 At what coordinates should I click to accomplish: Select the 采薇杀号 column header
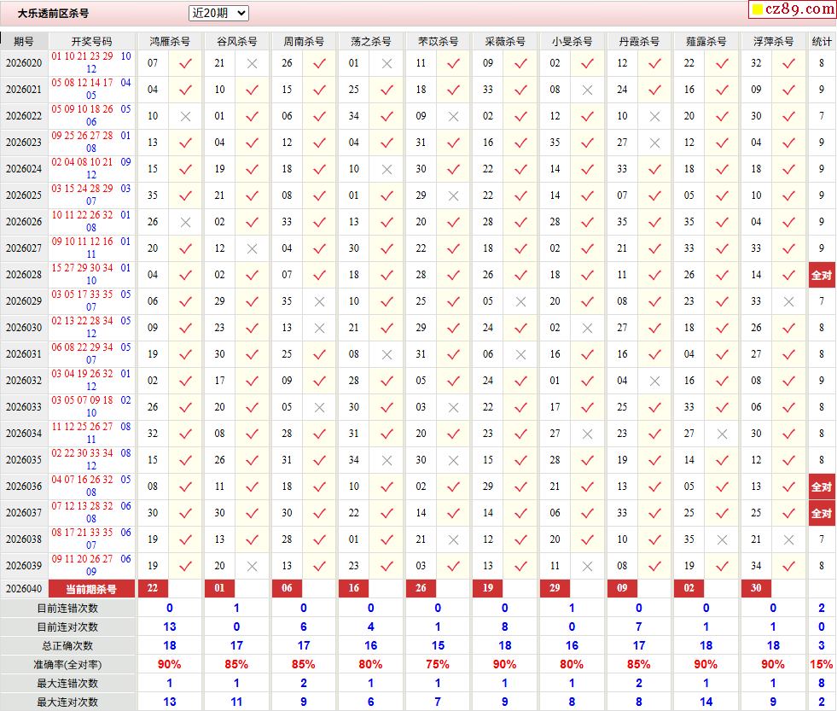pos(504,41)
